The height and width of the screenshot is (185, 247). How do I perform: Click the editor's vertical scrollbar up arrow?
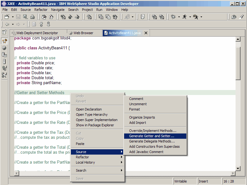[x=238, y=39]
